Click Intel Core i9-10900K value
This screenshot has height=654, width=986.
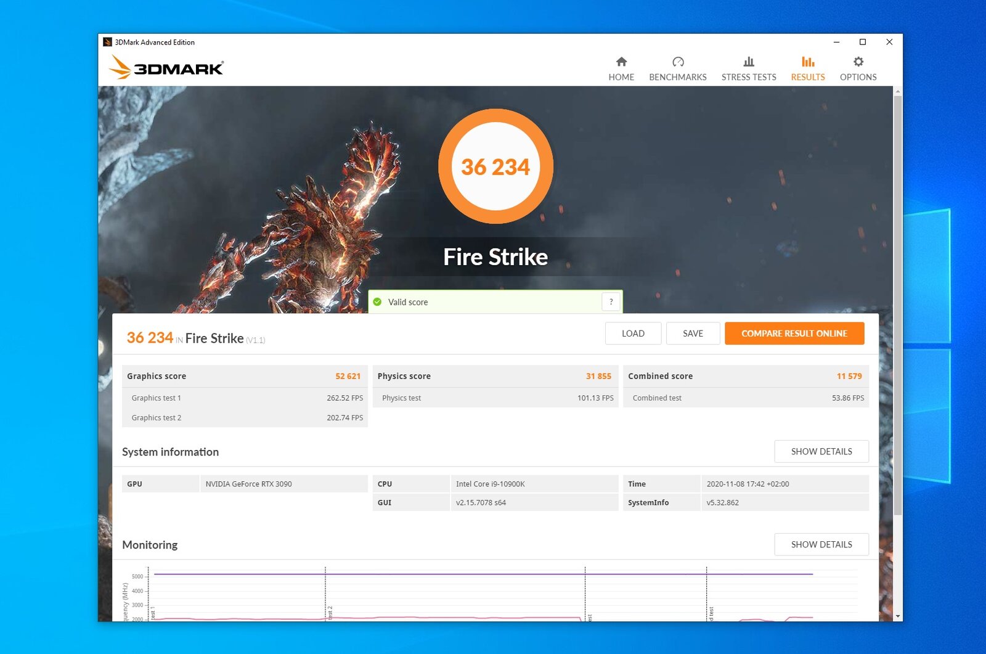[x=491, y=484]
